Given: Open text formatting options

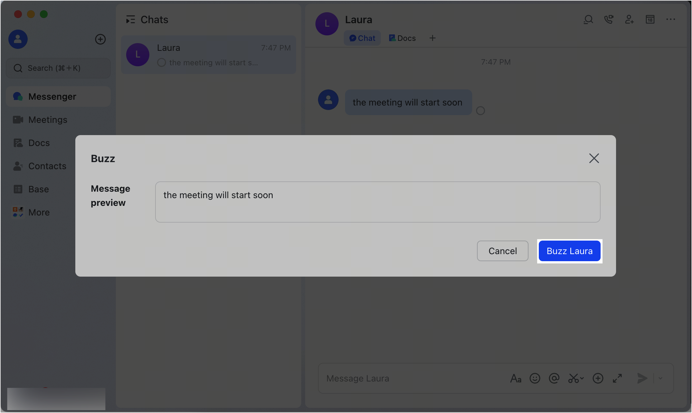Looking at the screenshot, I should 516,378.
